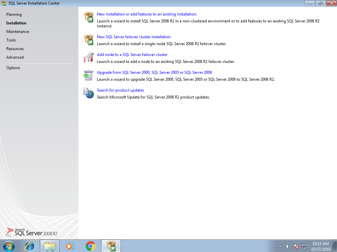Screen dimensions: 337x252
Task: Open the Action Center flag icon
Action: coord(296,246)
